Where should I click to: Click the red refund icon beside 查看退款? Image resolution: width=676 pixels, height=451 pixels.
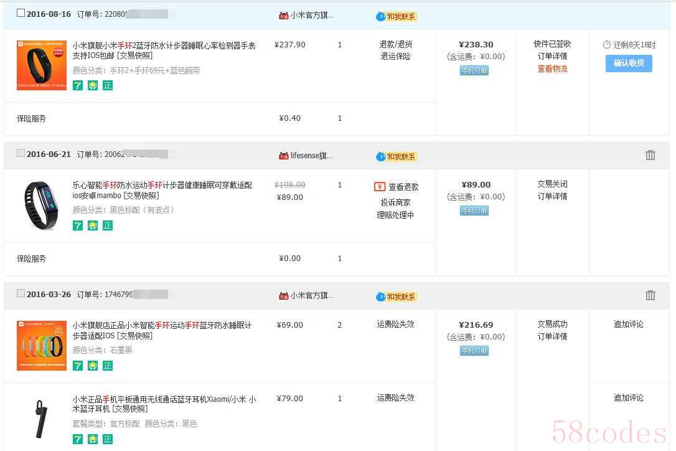click(379, 186)
